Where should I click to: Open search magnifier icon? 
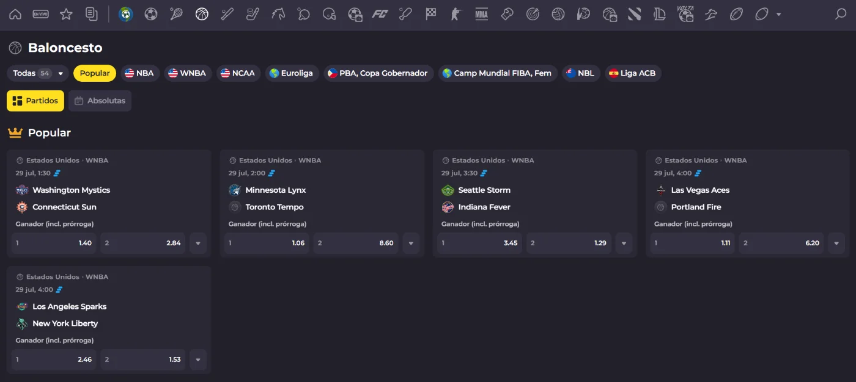pyautogui.click(x=841, y=14)
